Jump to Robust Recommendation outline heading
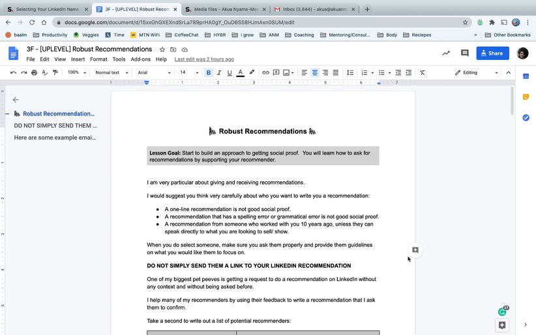 59,113
